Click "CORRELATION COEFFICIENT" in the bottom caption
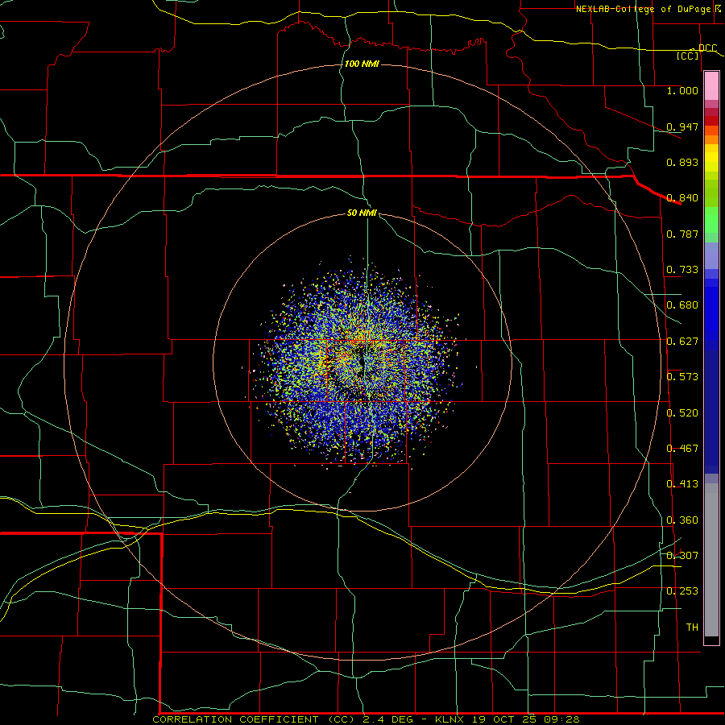 coord(235,719)
